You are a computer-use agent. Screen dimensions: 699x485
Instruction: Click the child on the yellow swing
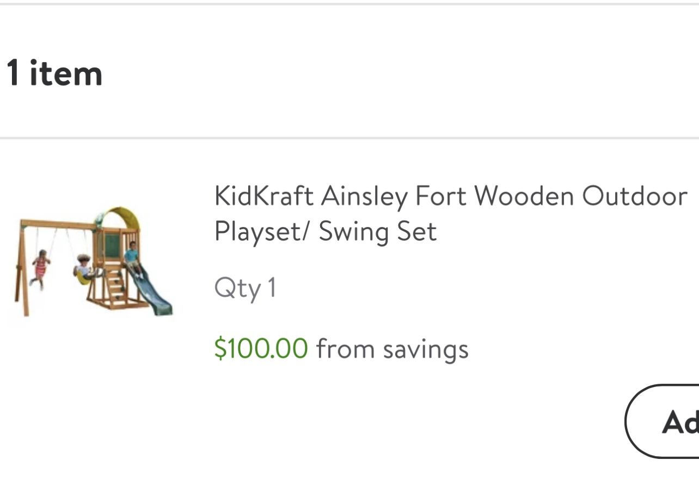click(83, 268)
